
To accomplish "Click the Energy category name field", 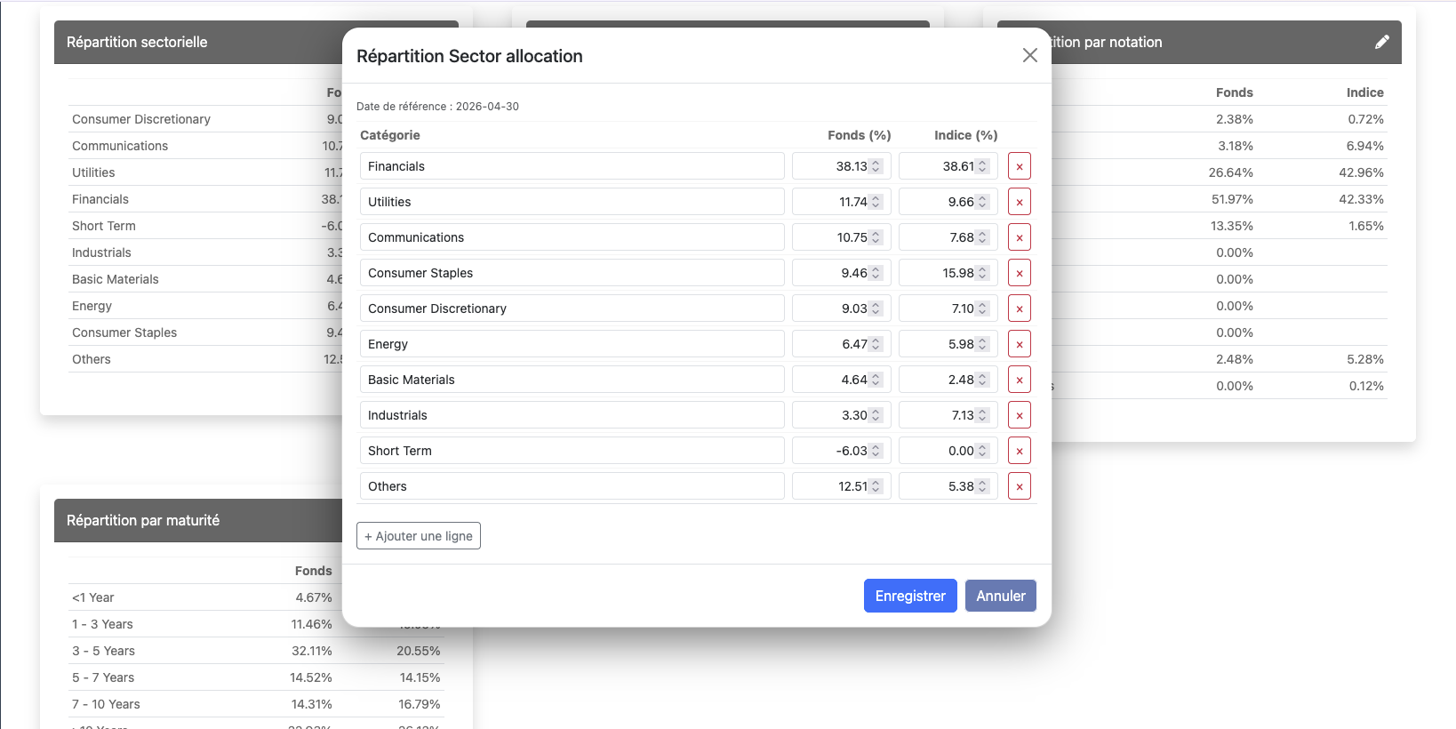I will tap(572, 344).
